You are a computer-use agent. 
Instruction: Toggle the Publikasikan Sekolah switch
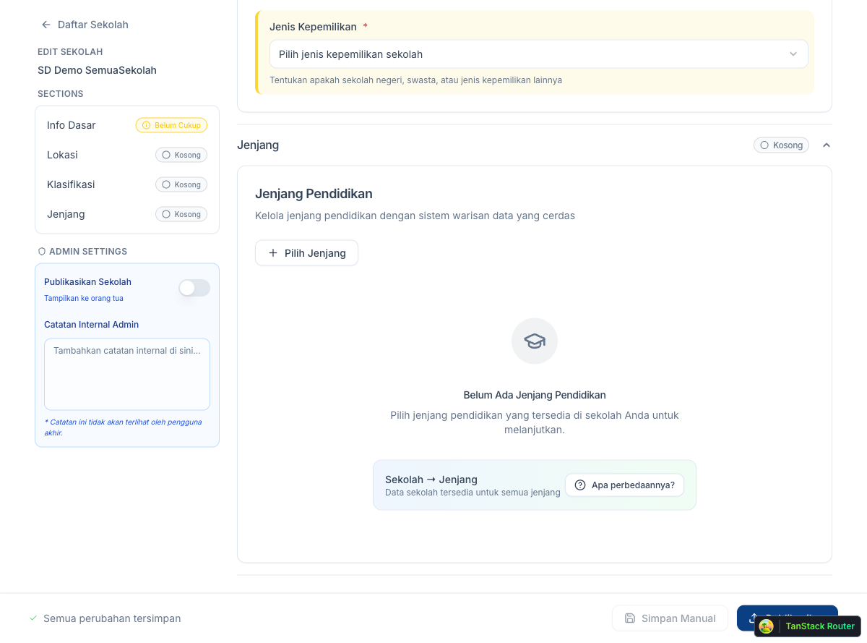tap(194, 288)
